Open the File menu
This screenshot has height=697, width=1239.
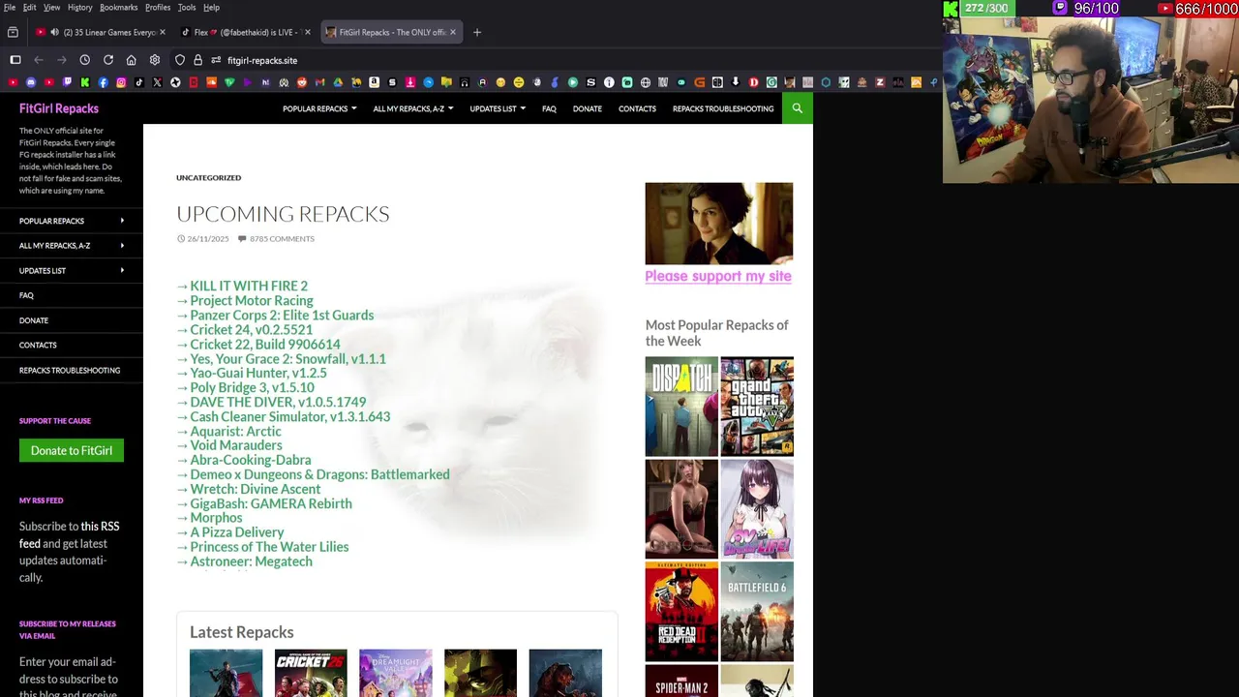[x=10, y=7]
